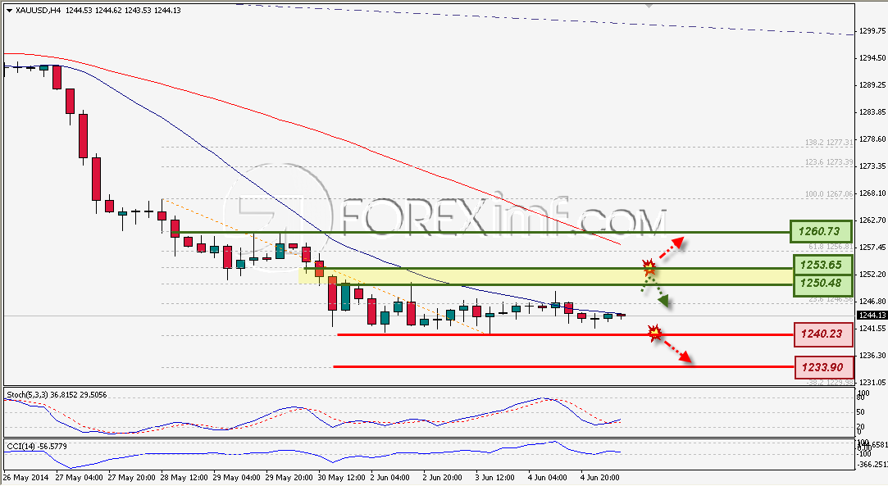Click the time axis label 29 May 04:00
This screenshot has height=486, width=888.
pyautogui.click(x=237, y=478)
